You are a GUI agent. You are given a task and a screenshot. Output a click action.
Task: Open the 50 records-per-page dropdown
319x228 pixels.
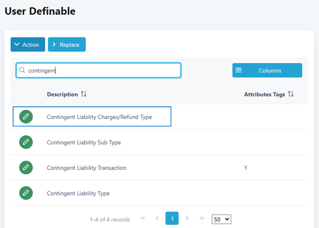coord(221,219)
